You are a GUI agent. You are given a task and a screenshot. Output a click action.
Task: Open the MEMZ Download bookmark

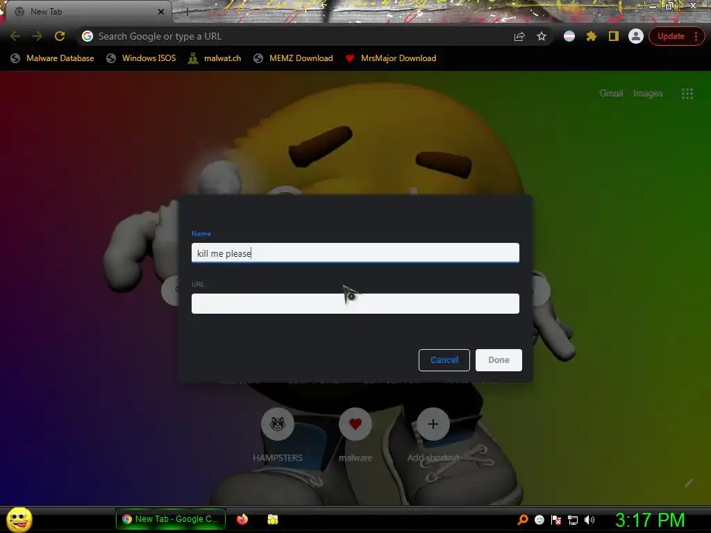pos(294,58)
